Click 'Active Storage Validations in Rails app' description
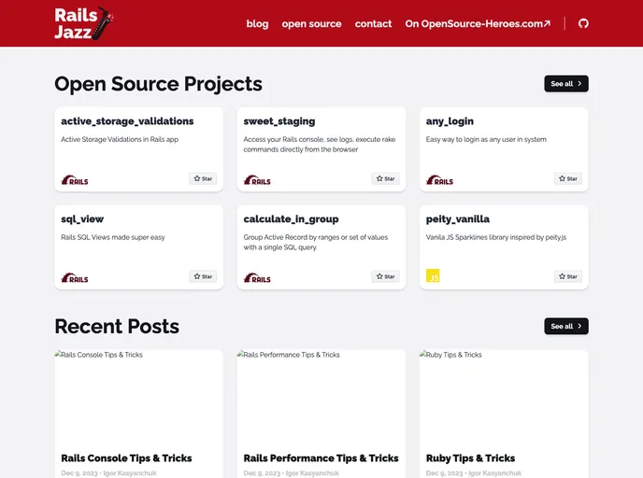 tap(120, 139)
